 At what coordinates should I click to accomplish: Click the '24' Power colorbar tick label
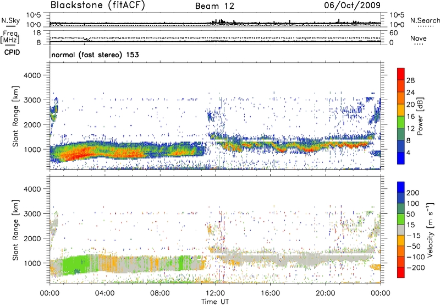[410, 92]
